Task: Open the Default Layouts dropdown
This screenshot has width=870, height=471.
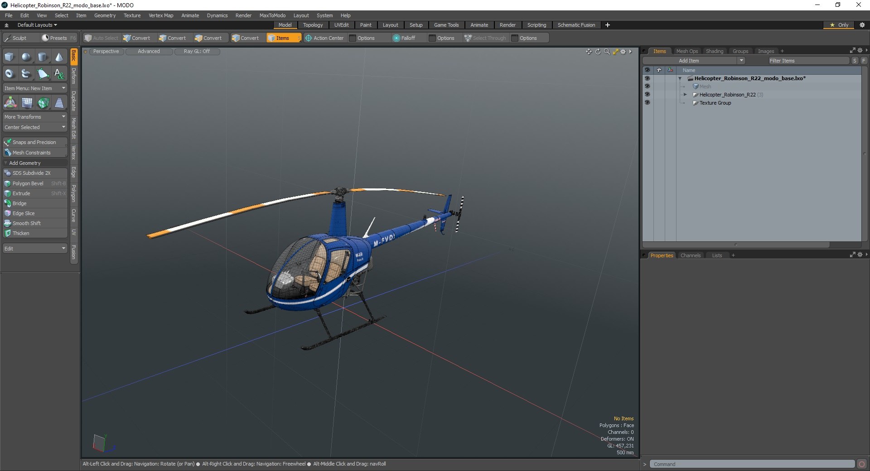Action: click(x=37, y=25)
